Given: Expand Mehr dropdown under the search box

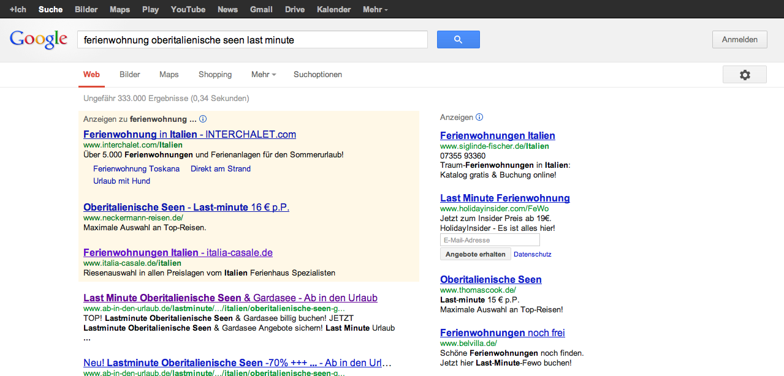Looking at the screenshot, I should point(263,75).
